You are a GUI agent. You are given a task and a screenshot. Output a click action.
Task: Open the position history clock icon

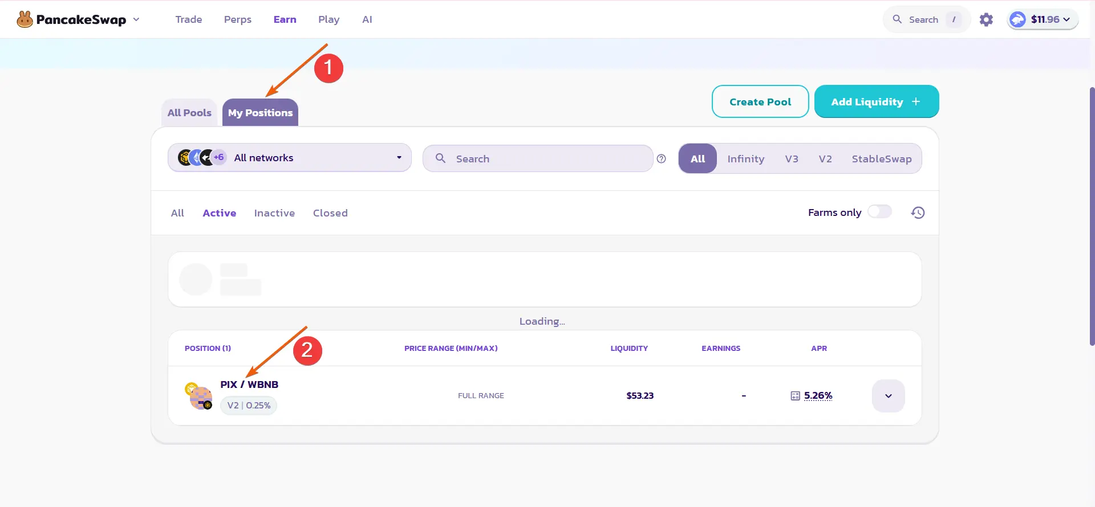918,212
